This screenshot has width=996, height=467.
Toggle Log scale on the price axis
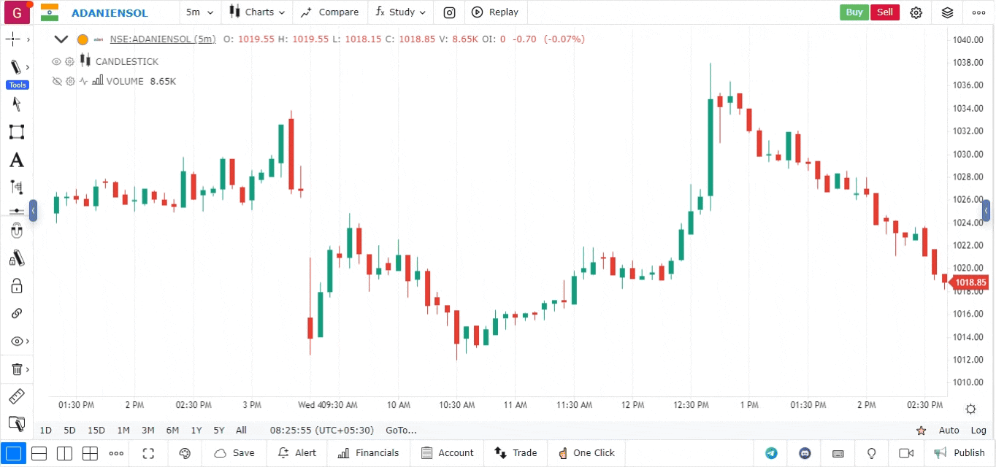point(978,431)
